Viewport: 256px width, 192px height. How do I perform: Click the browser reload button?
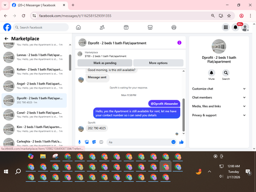pyautogui.click(x=24, y=16)
